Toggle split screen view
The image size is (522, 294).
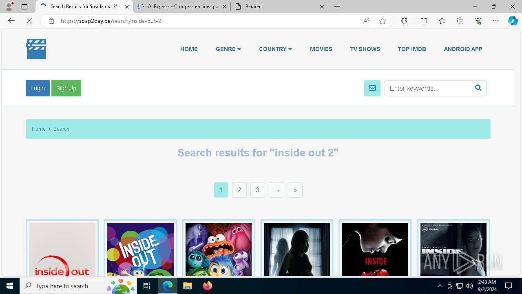424,21
